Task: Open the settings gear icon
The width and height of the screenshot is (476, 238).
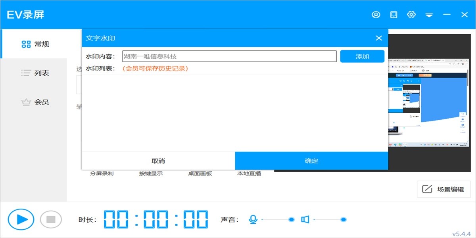Action: pos(411,14)
